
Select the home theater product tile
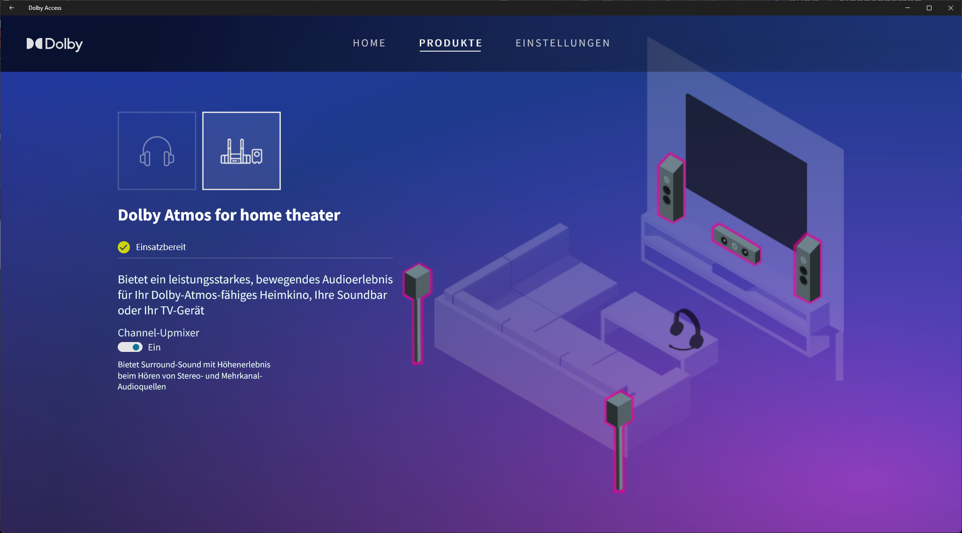click(x=242, y=151)
